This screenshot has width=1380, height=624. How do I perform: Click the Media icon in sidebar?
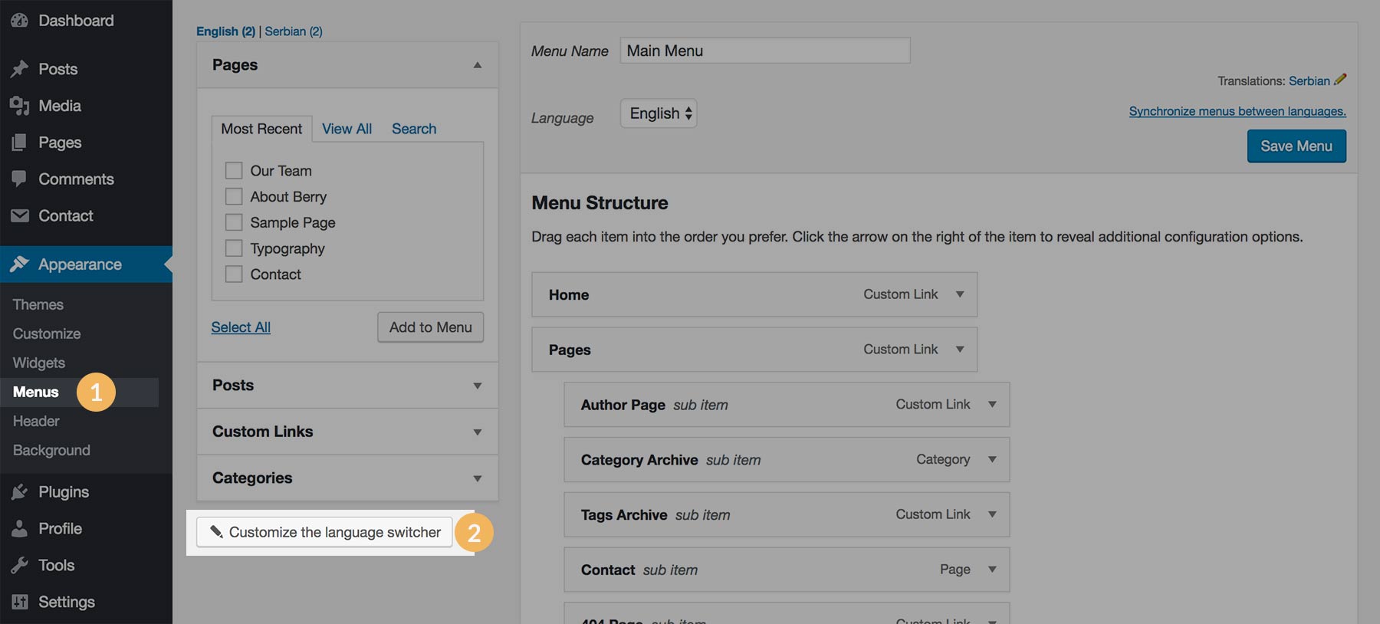(19, 106)
